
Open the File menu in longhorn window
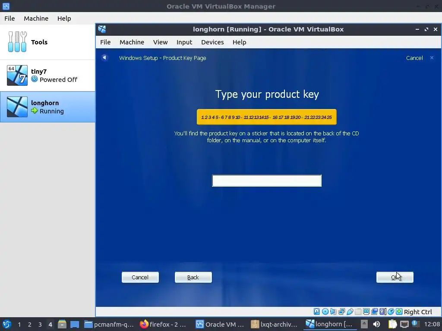click(x=105, y=42)
